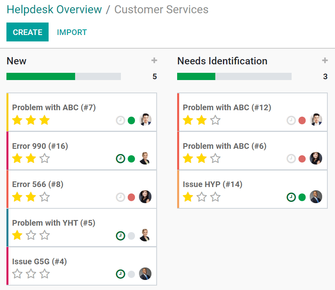Click the red status dot on Problem with ABC (#12)

pos(302,120)
